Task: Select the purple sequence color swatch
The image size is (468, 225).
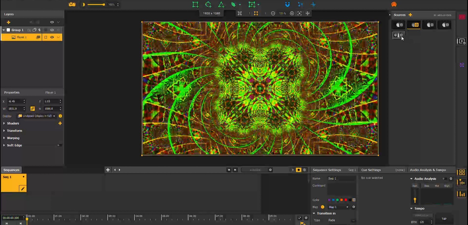Action: [329, 200]
